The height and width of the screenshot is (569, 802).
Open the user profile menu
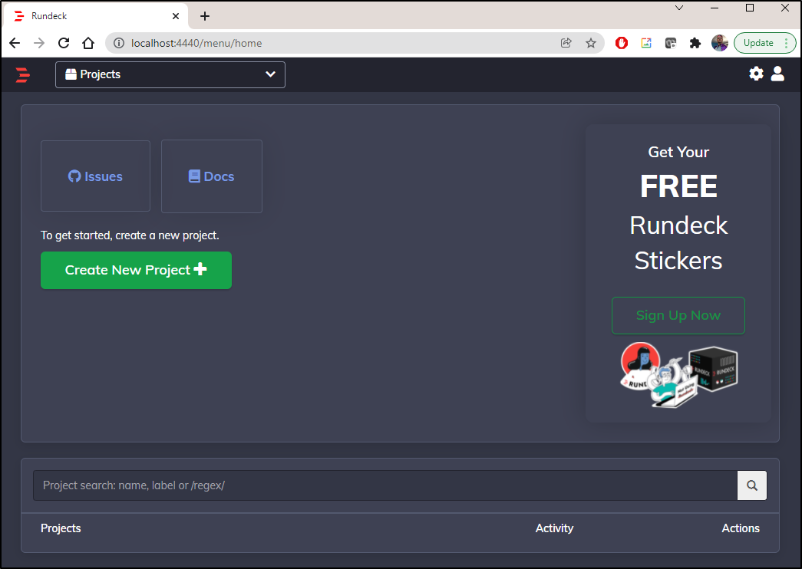click(777, 74)
